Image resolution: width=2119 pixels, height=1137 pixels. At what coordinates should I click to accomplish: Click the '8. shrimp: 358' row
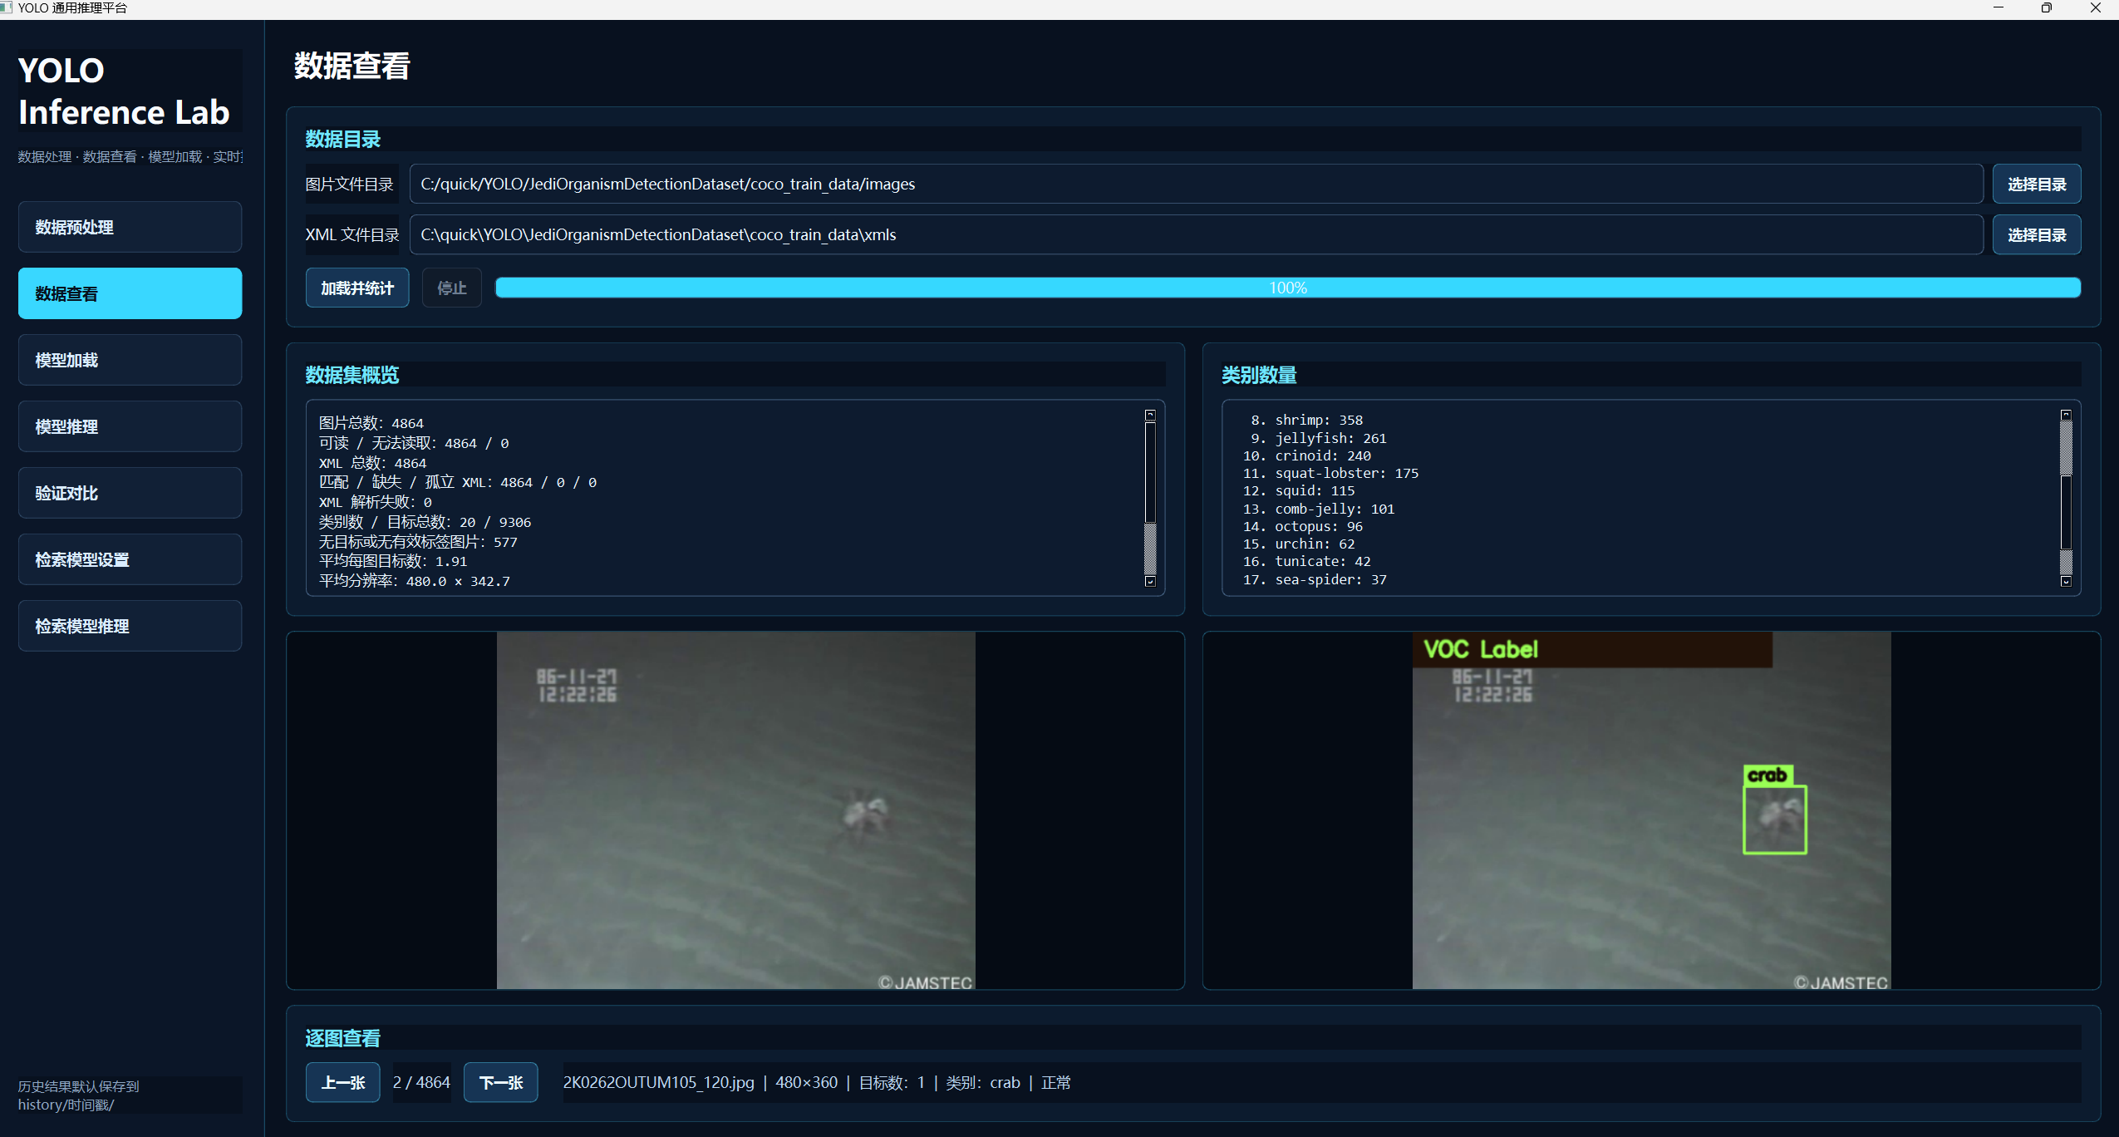pyautogui.click(x=1306, y=420)
